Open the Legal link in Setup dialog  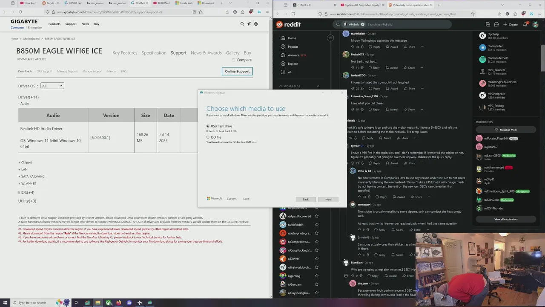246,199
